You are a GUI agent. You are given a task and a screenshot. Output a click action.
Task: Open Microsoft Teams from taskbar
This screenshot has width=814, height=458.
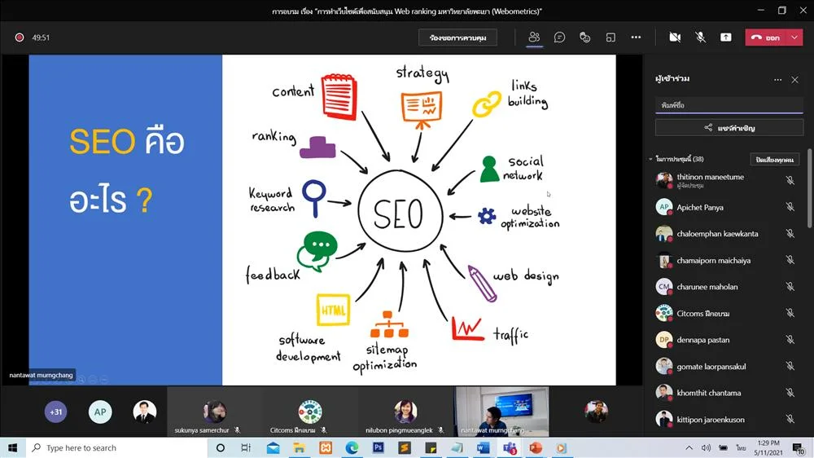pos(510,447)
